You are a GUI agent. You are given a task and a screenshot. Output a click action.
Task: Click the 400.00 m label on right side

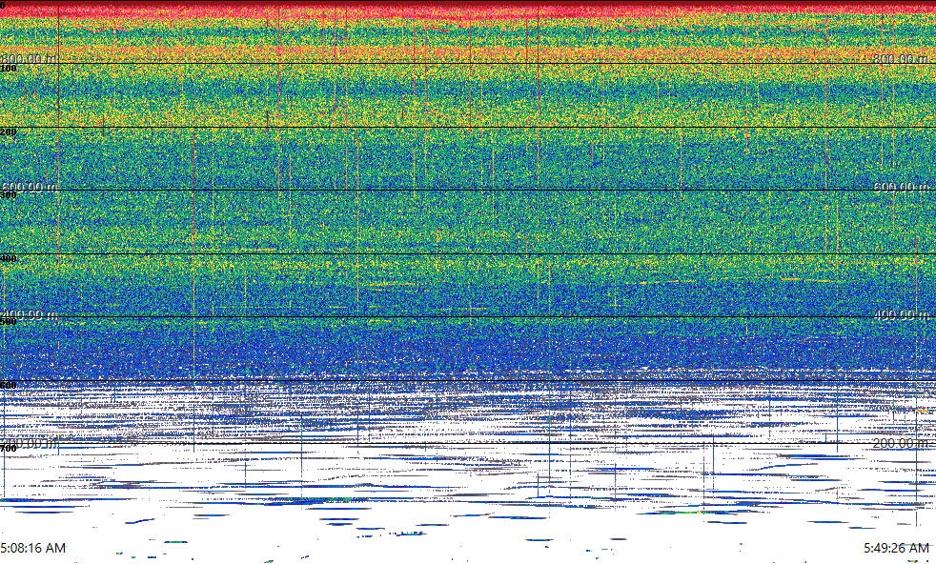(x=901, y=314)
